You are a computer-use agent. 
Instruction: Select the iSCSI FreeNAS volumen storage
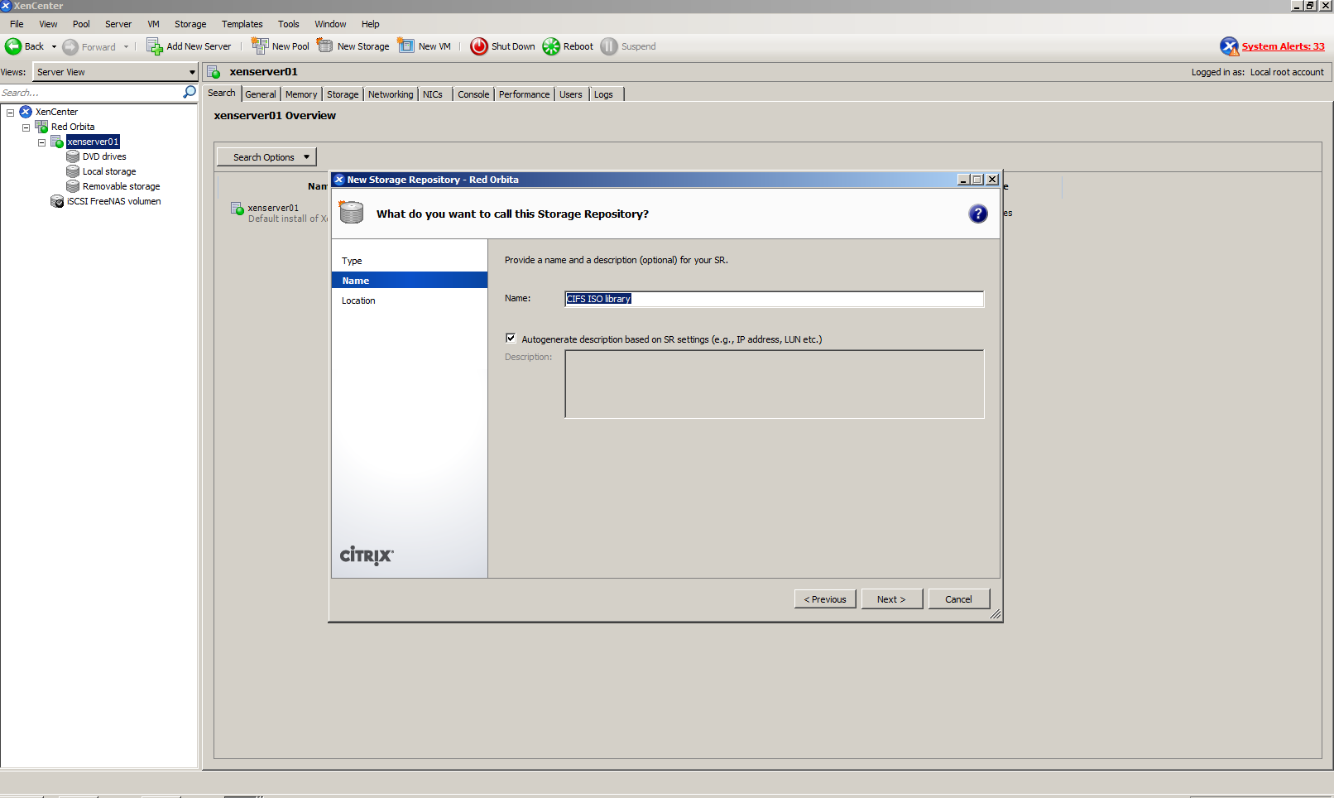(113, 201)
